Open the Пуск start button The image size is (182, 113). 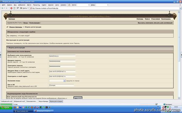click(6, 107)
